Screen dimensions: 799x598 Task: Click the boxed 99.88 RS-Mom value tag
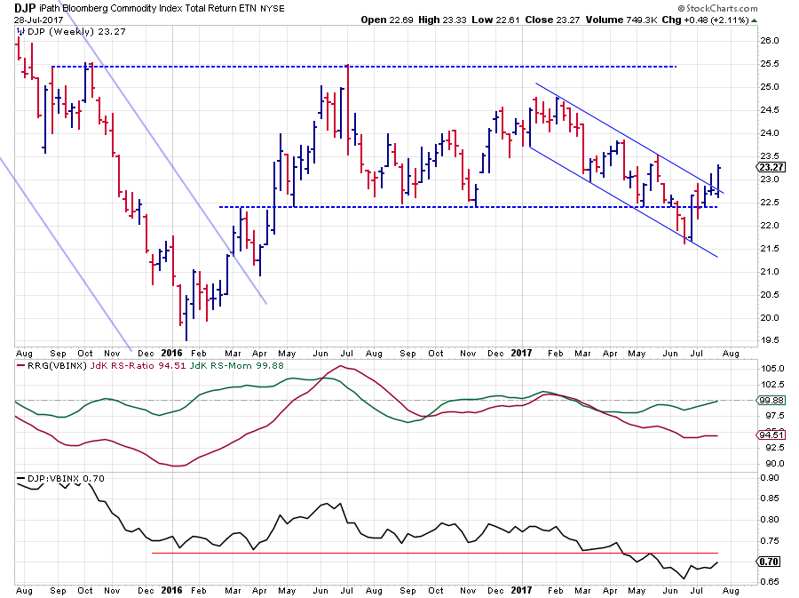pos(771,400)
